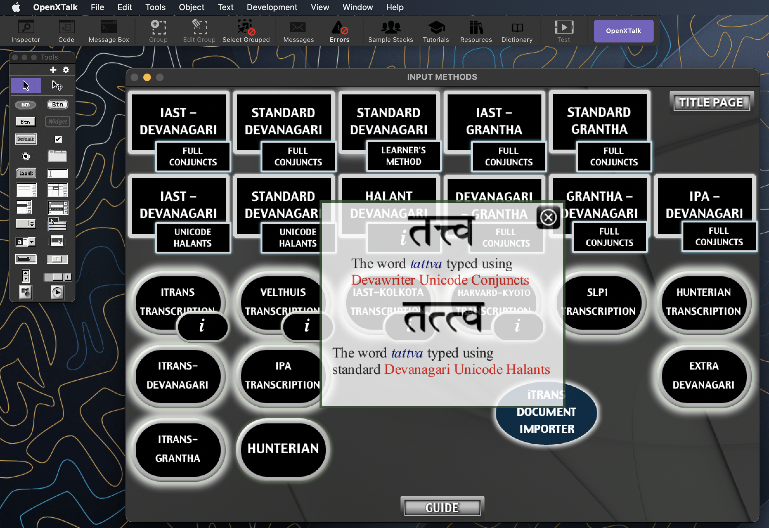Open the Inspector from the toolbar
The width and height of the screenshot is (769, 528).
click(26, 31)
